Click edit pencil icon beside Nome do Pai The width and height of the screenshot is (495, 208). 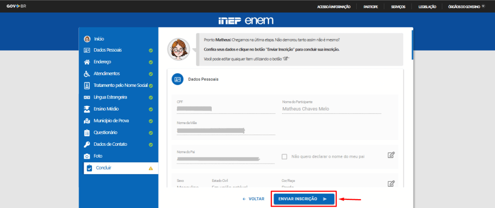click(391, 155)
